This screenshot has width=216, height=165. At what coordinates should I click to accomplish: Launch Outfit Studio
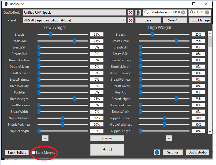pos(198,152)
